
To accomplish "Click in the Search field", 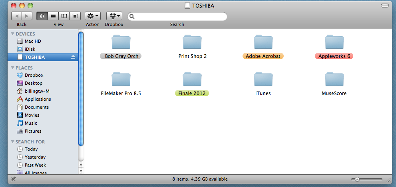I will click(177, 16).
